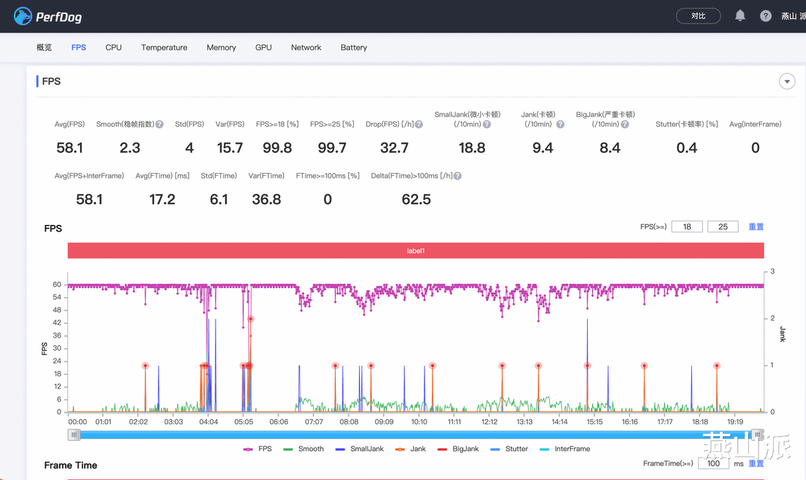Reset FPS thresholds with 重置 link
Viewport: 806px width, 480px height.
click(756, 227)
